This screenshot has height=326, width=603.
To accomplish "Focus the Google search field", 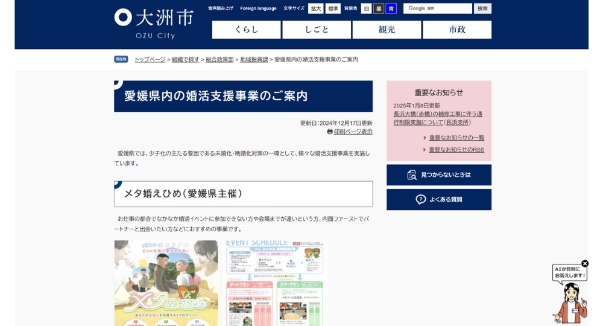I will coord(438,8).
